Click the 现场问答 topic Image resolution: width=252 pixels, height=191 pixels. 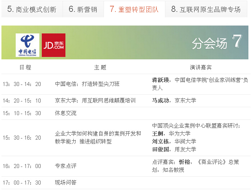tap(65, 182)
